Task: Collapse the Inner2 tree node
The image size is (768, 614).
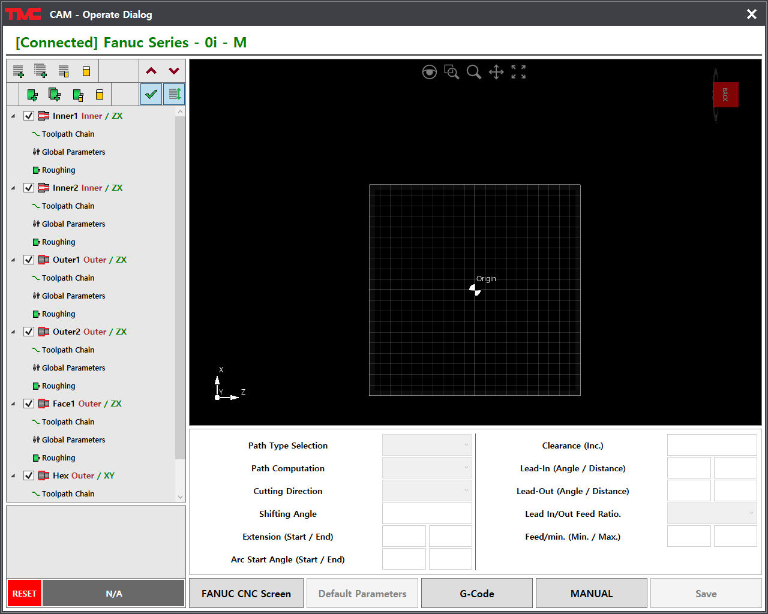Action: (x=13, y=188)
